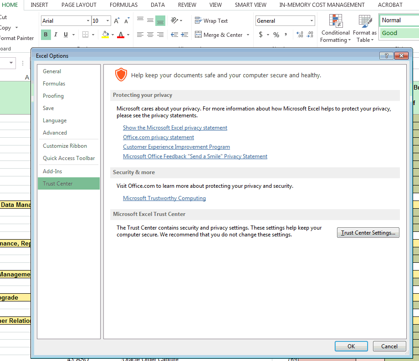
Task: Select Advanced category in options
Action: (x=69, y=133)
